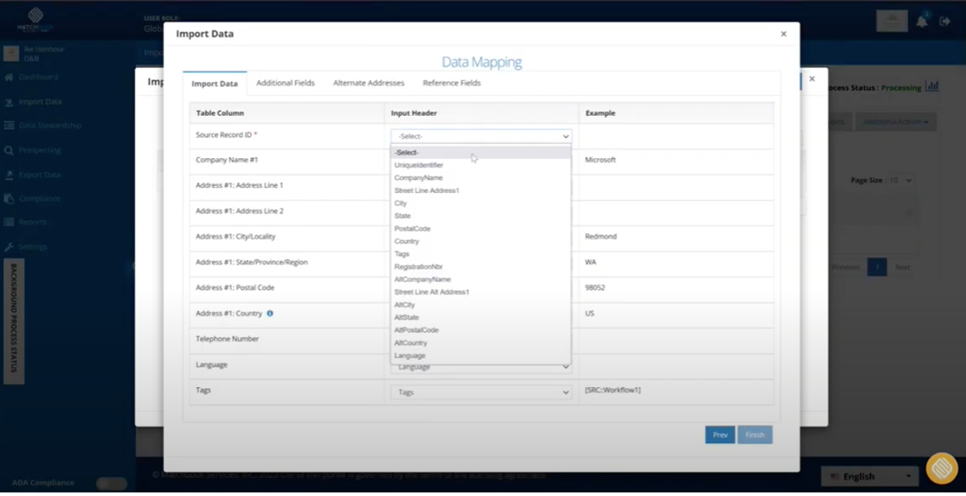The image size is (966, 496).
Task: Click the process status chart icon
Action: (x=932, y=86)
